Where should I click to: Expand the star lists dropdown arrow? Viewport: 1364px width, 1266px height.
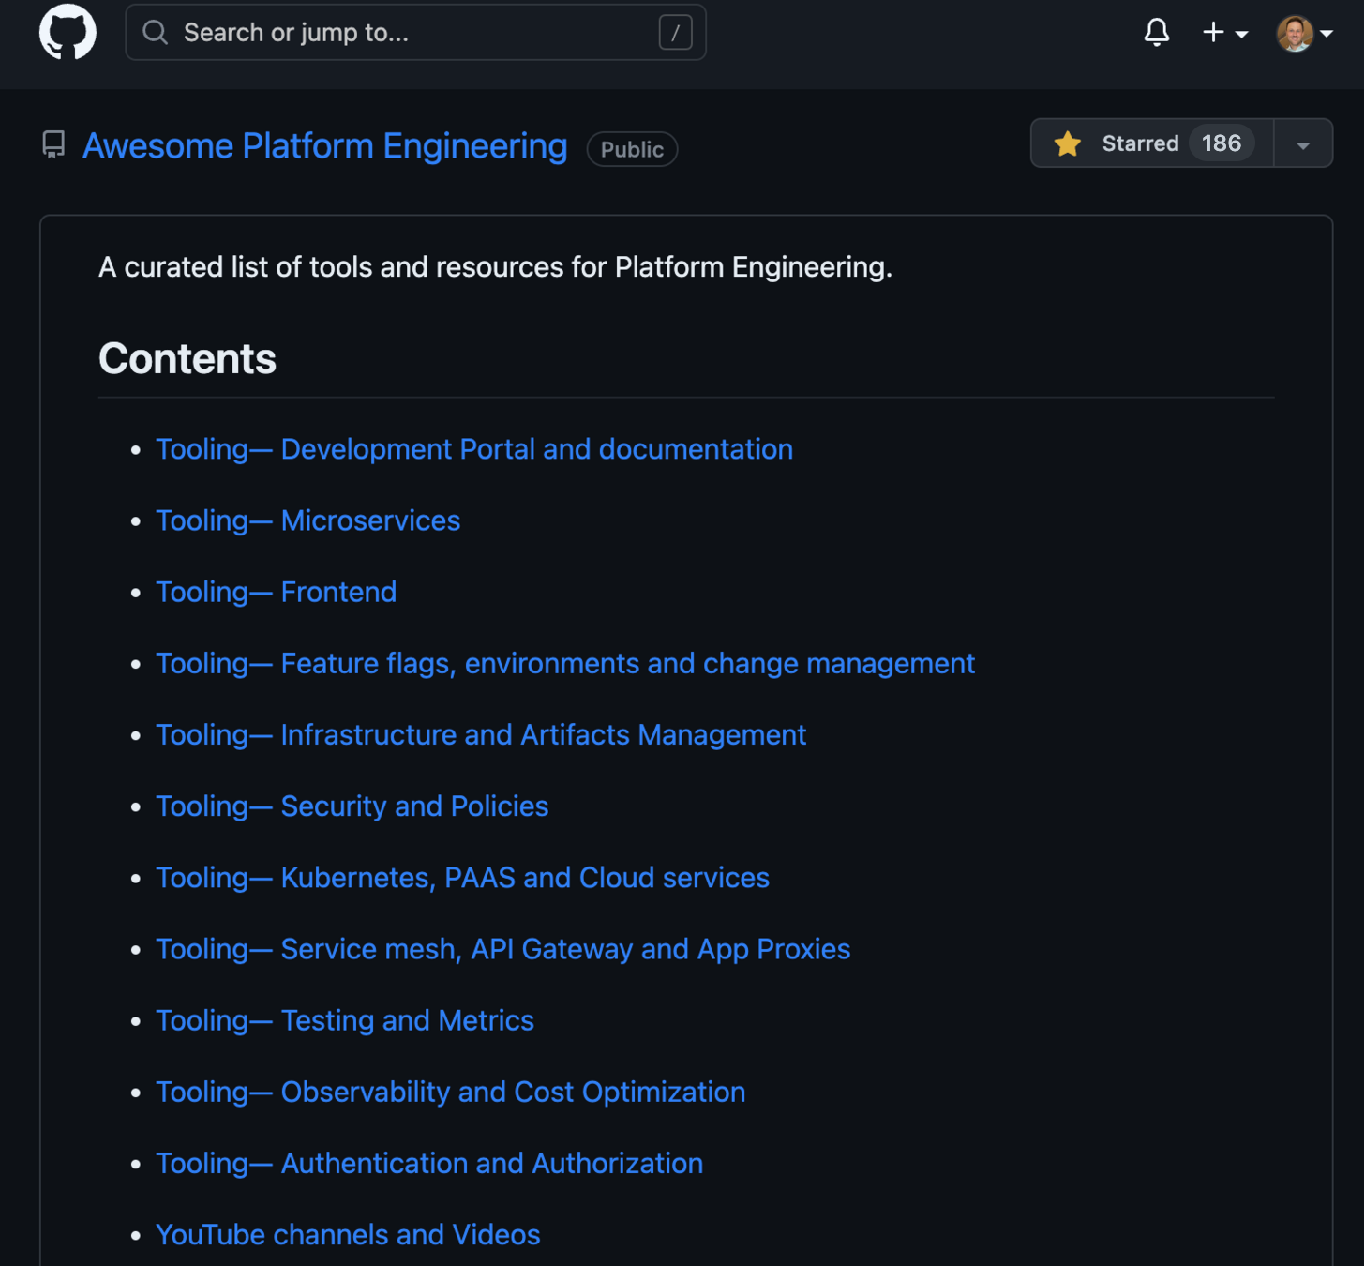1303,143
